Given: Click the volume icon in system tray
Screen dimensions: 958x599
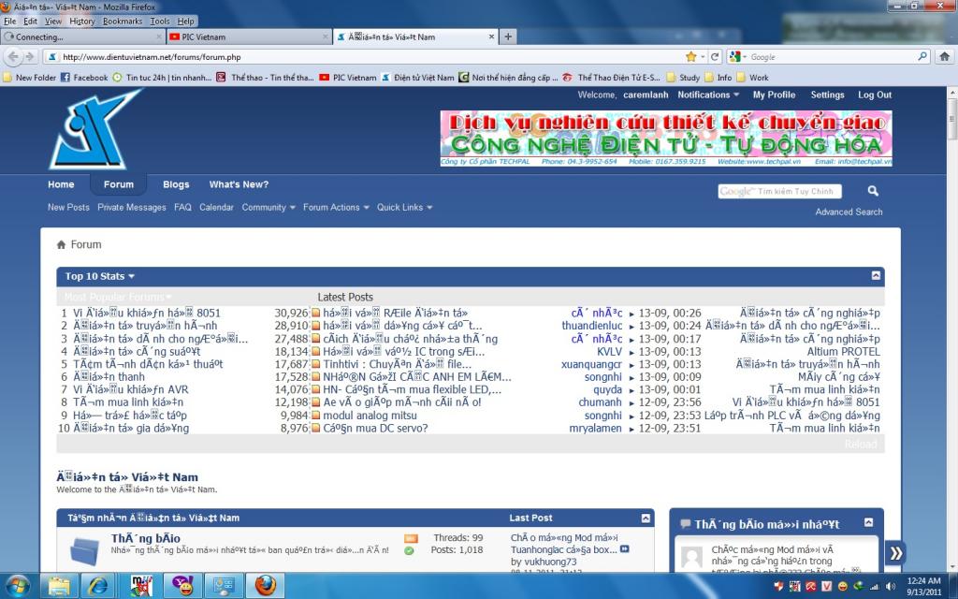Looking at the screenshot, I should pos(892,587).
